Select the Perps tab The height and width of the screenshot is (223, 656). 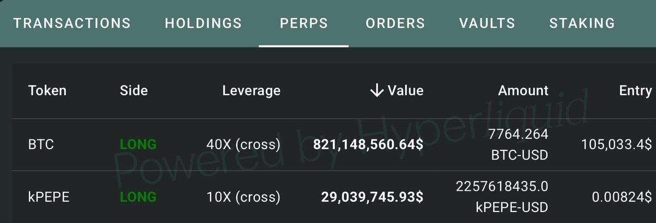coord(304,24)
